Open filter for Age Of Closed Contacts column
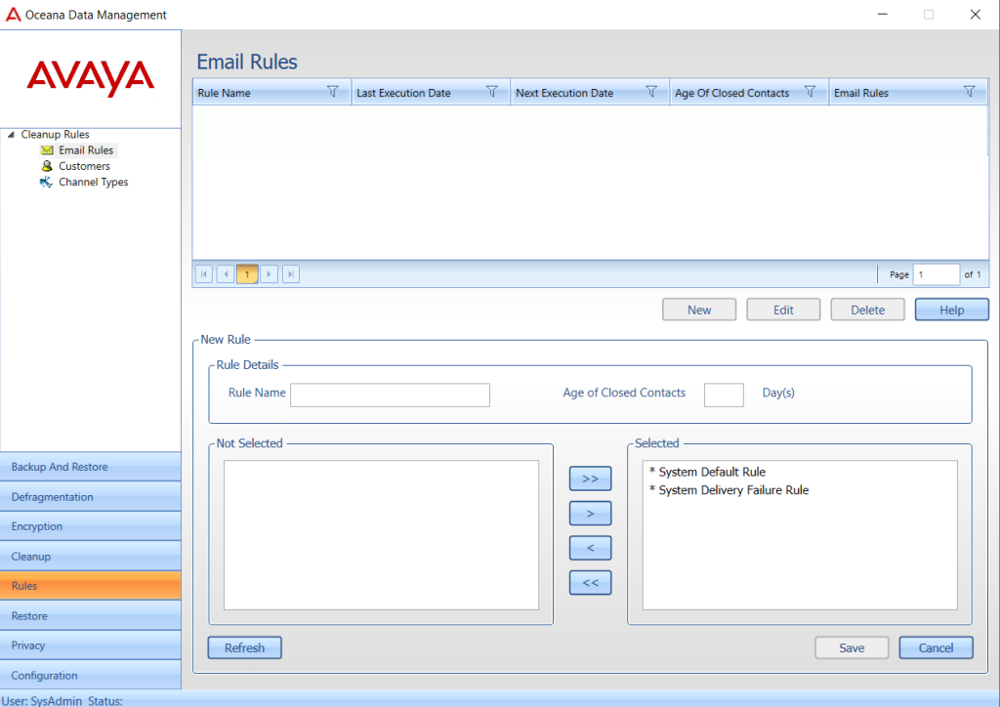Image resolution: width=1000 pixels, height=707 pixels. pos(810,92)
